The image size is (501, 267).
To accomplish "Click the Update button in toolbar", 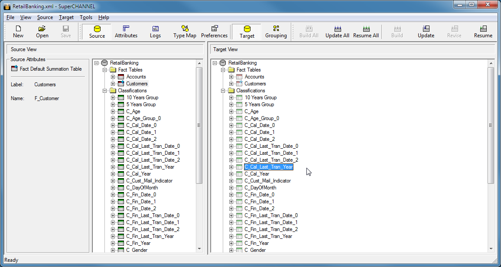I will [426, 32].
